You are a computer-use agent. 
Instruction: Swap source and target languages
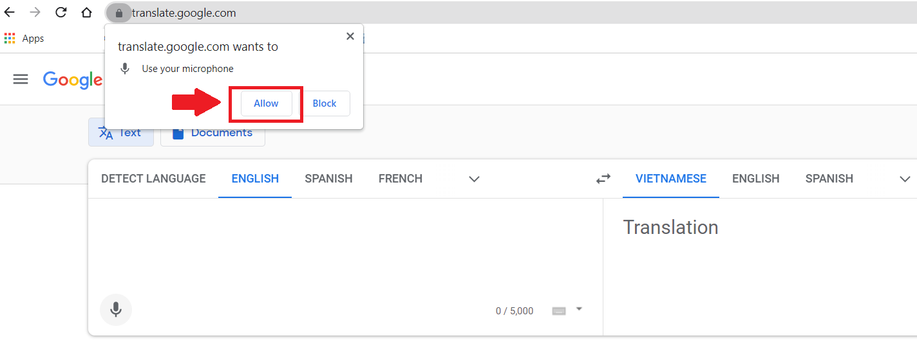point(603,179)
